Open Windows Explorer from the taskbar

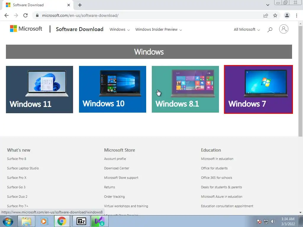tap(26, 221)
